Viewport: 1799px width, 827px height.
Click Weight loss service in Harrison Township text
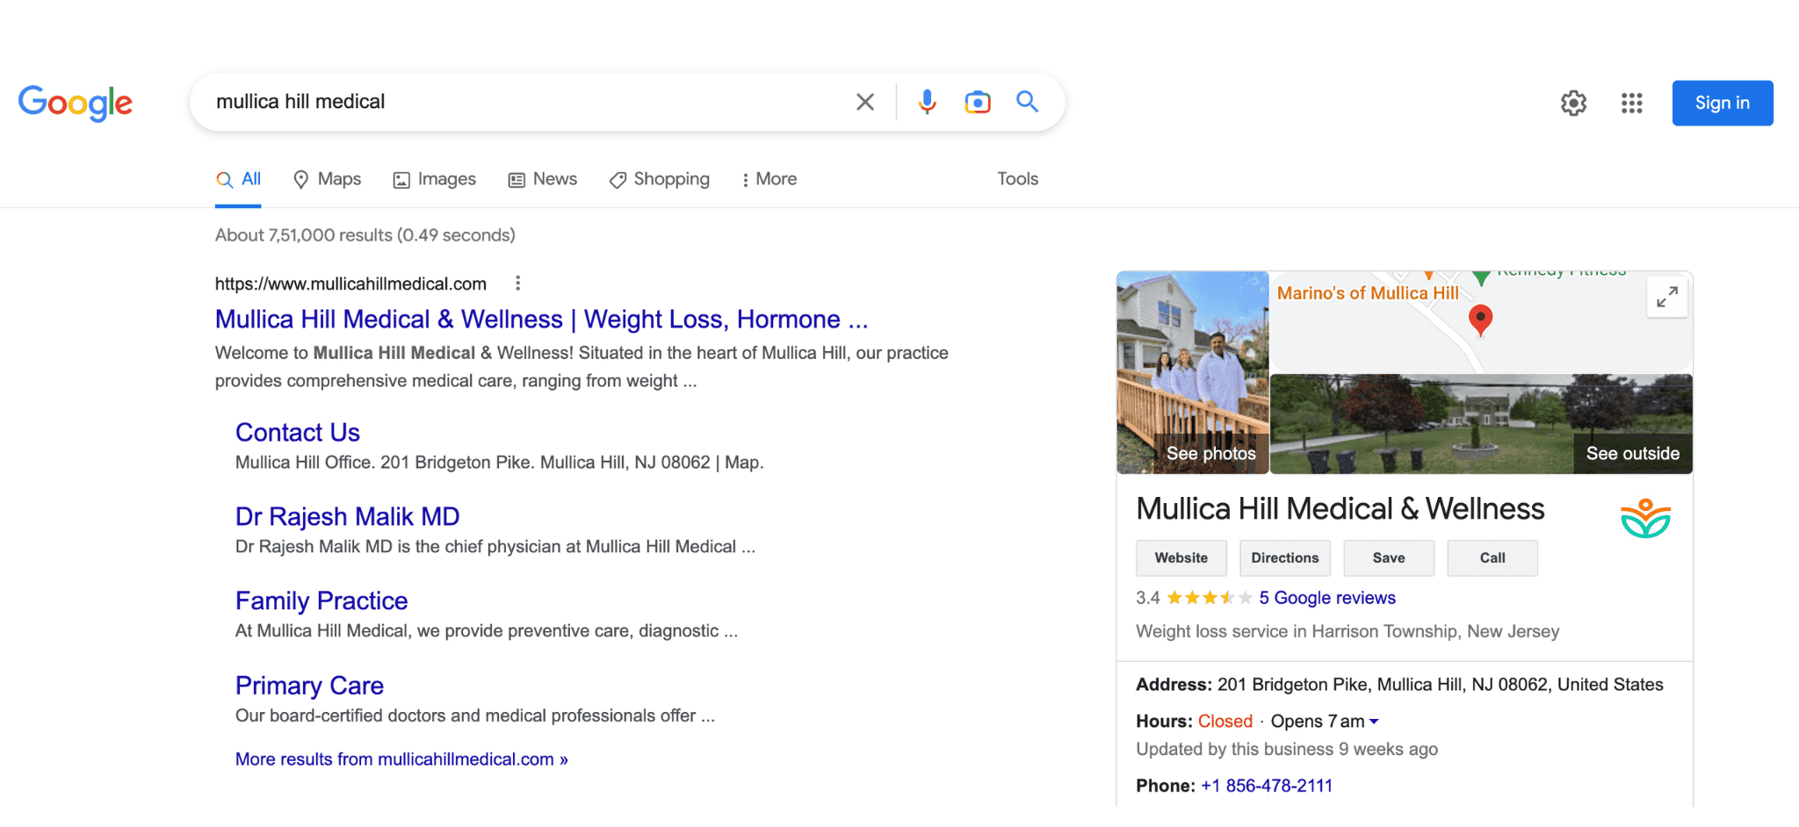pyautogui.click(x=1347, y=631)
